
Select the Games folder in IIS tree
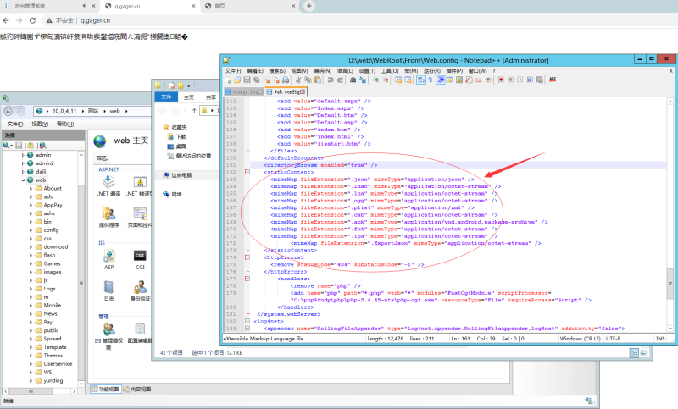click(x=52, y=263)
